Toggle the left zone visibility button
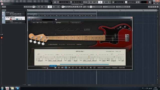Viewport: 160px width, 90px height. 149,7
